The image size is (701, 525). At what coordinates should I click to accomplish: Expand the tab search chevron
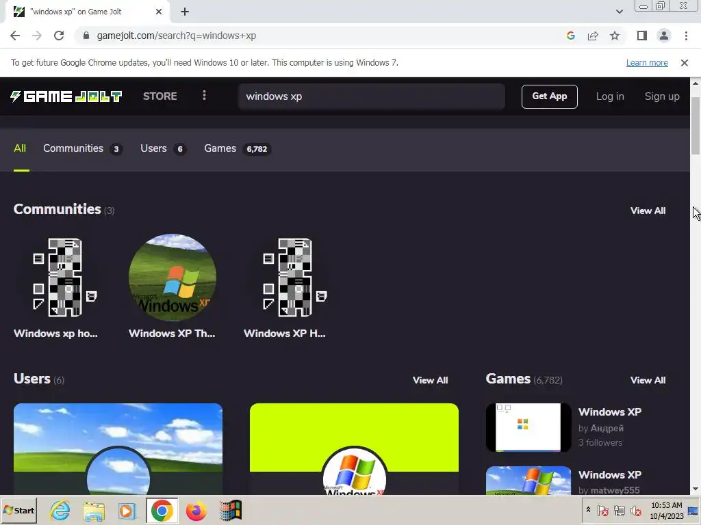point(619,12)
